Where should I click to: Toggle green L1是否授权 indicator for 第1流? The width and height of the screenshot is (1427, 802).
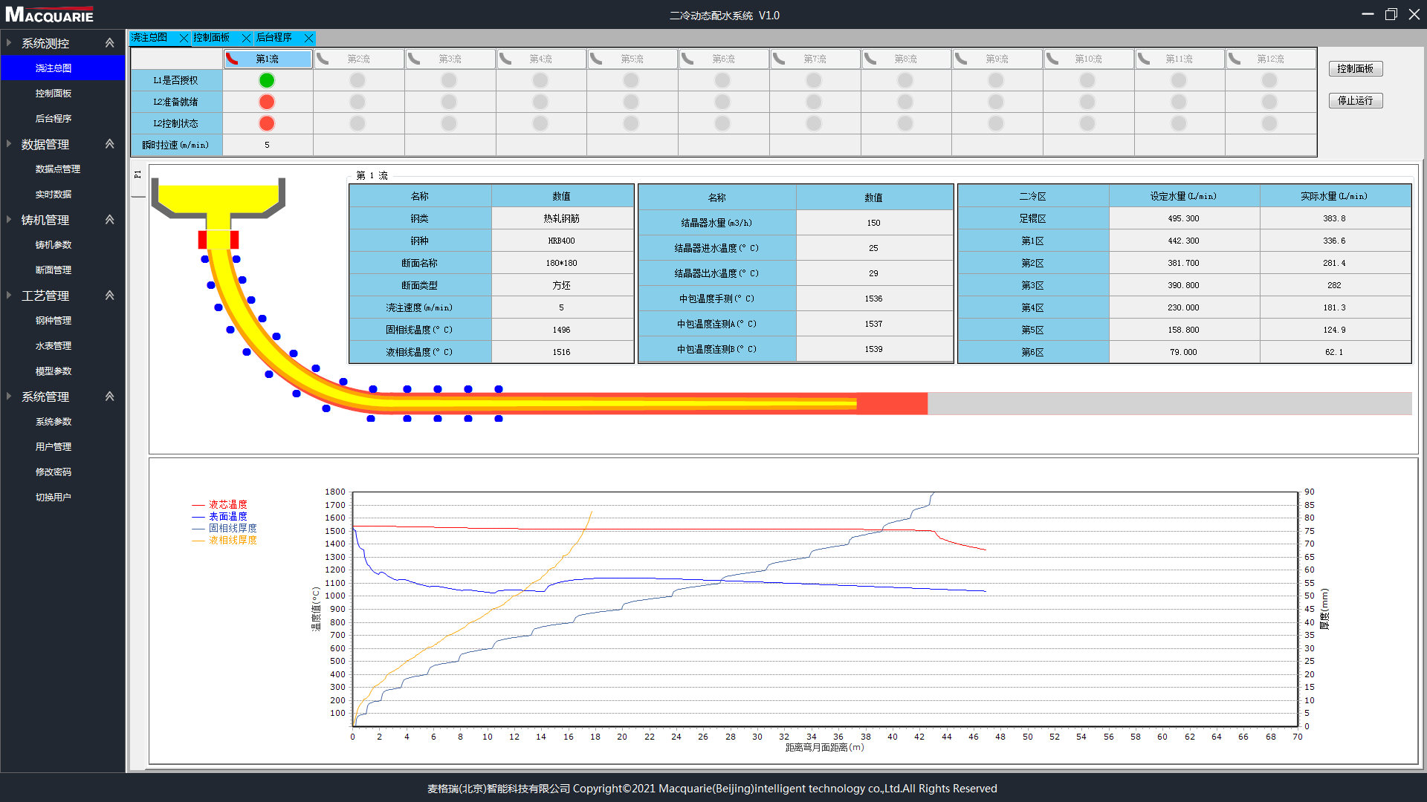pos(267,80)
